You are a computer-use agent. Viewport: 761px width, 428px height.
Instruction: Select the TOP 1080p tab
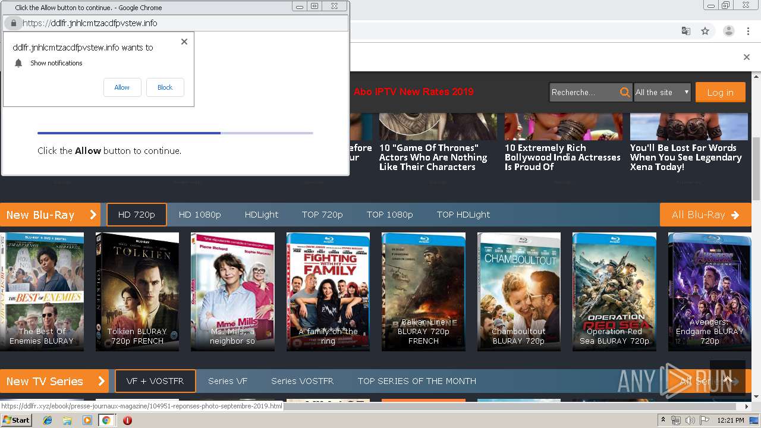(x=390, y=215)
